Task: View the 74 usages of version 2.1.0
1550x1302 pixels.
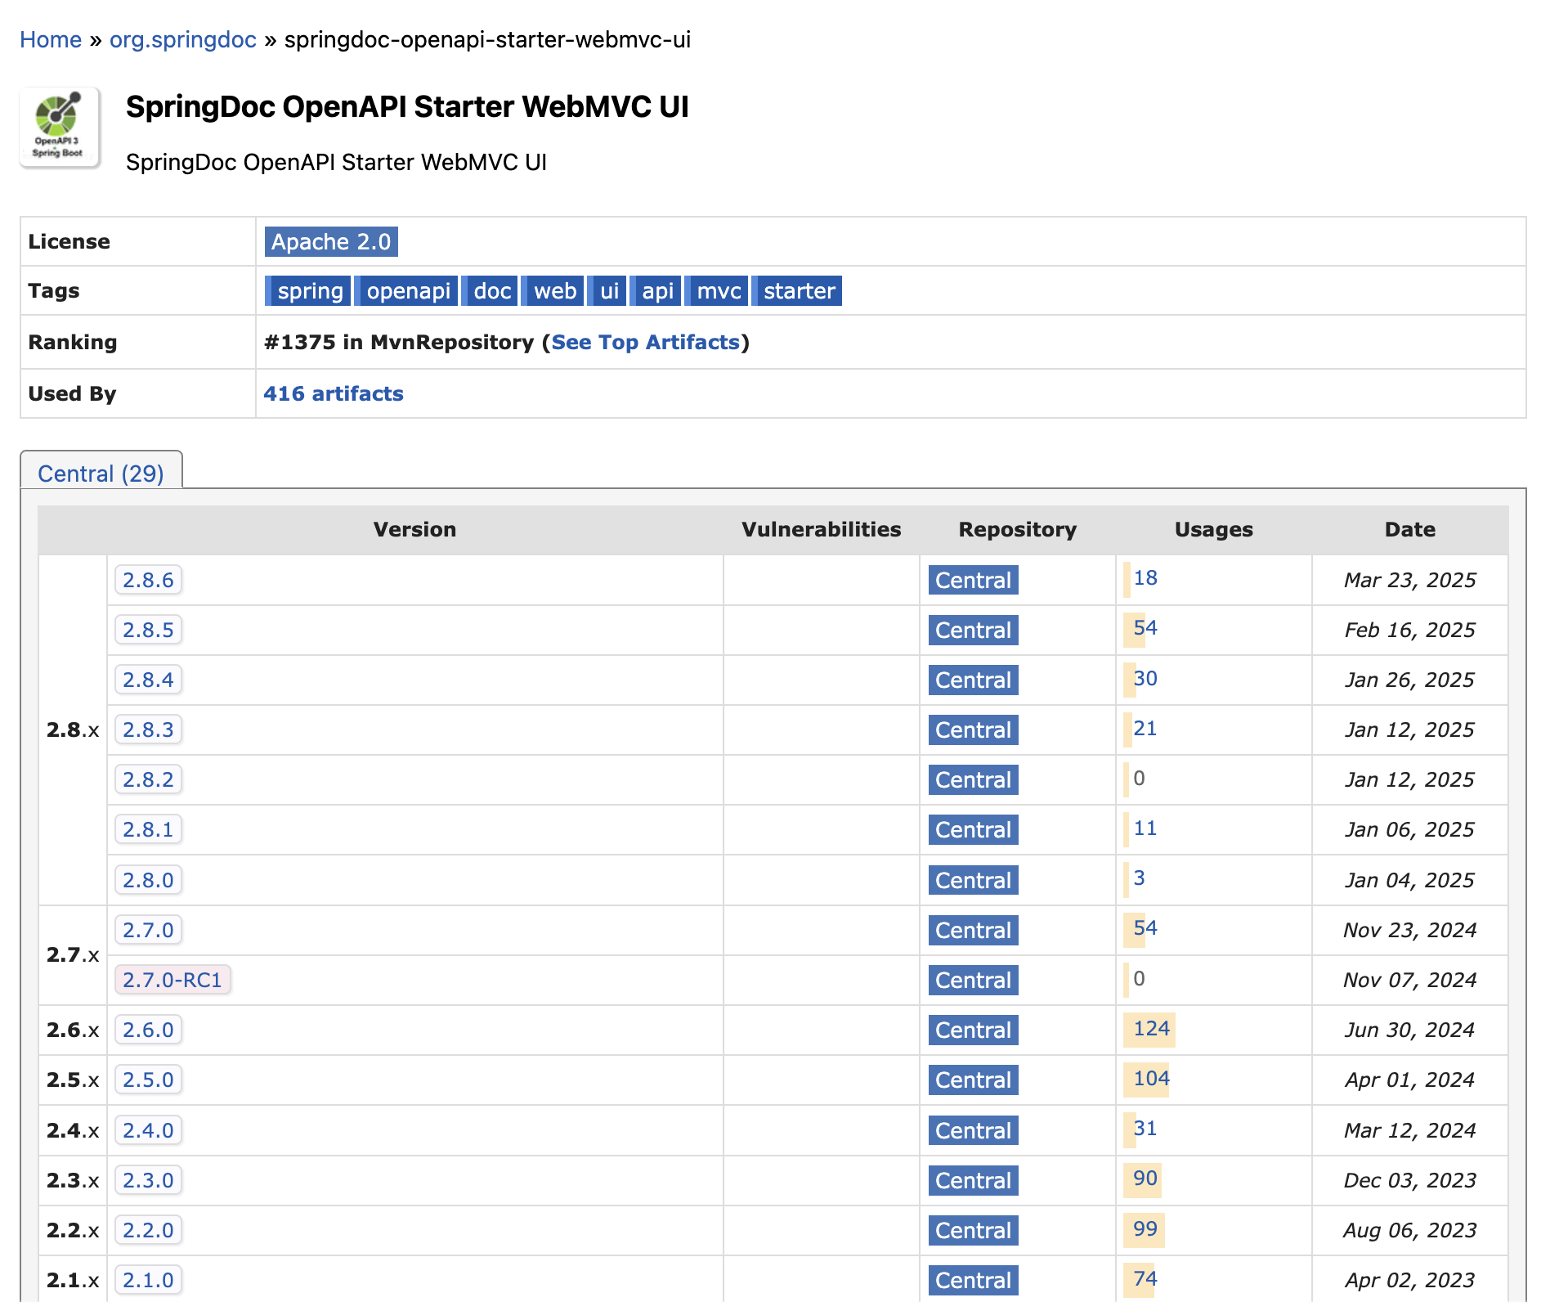Action: (x=1145, y=1278)
